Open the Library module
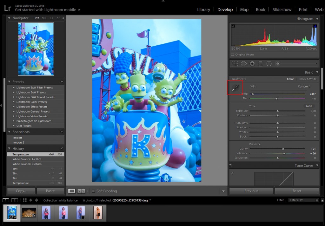Screen dimensions: 325x226 tap(203, 10)
